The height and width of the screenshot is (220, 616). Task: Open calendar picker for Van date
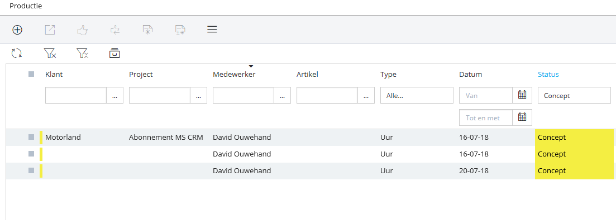tap(522, 95)
